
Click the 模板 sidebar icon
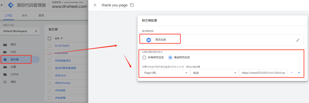point(5,82)
